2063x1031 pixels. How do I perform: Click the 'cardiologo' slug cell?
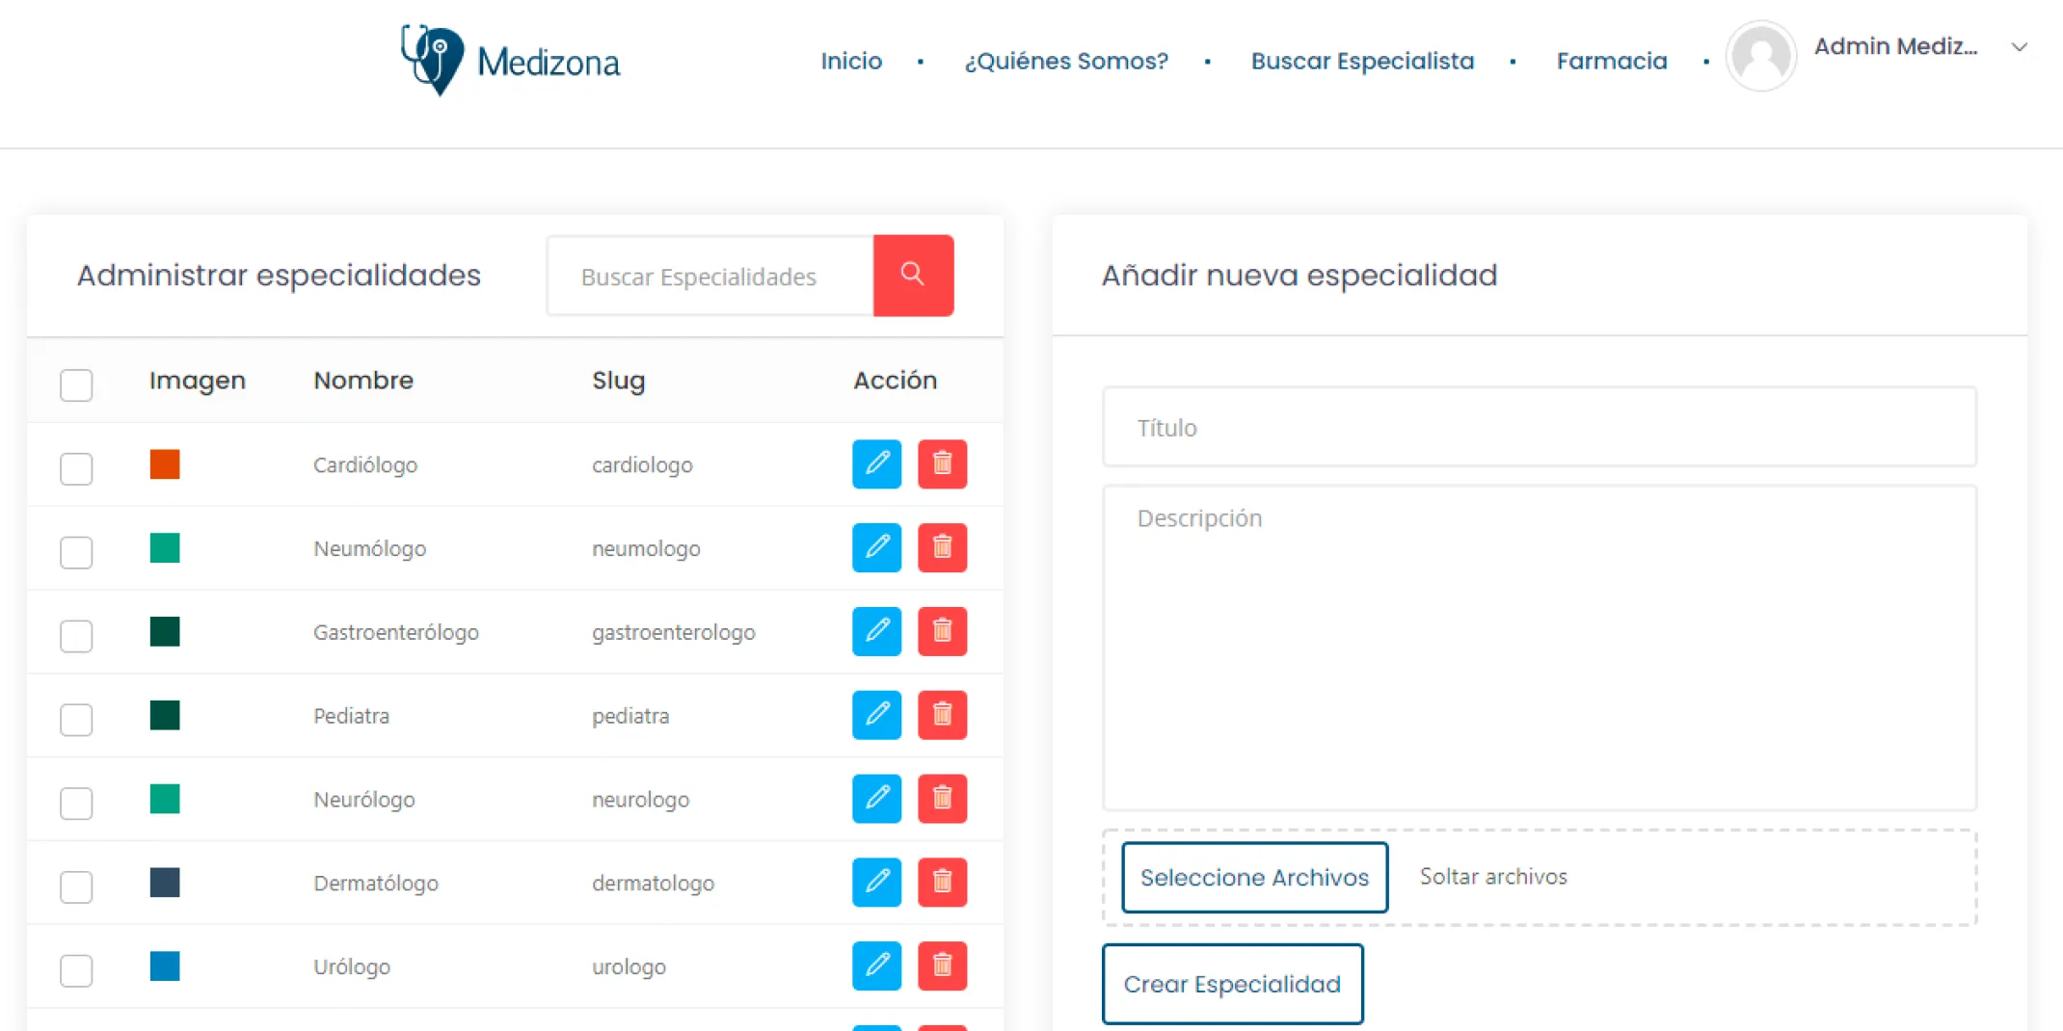[642, 464]
